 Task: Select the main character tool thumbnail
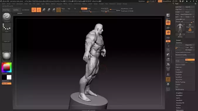coord(180,28)
